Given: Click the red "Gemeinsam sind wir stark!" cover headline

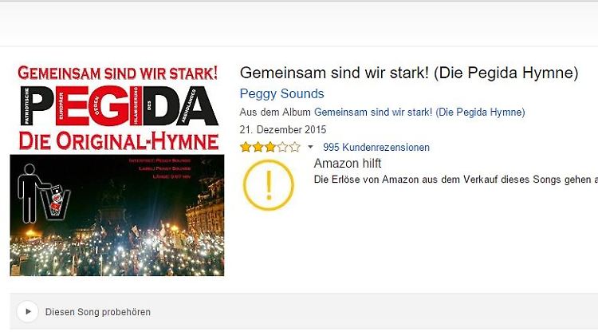Looking at the screenshot, I should pyautogui.click(x=118, y=73).
